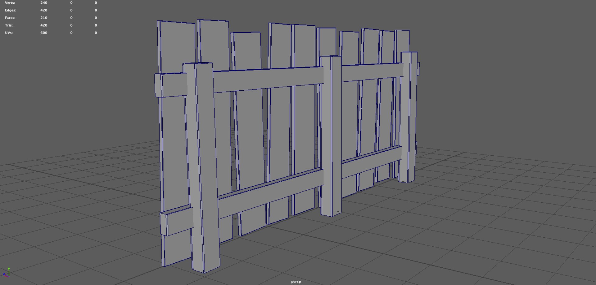Click the 210 value in Faces row

pyautogui.click(x=44, y=18)
